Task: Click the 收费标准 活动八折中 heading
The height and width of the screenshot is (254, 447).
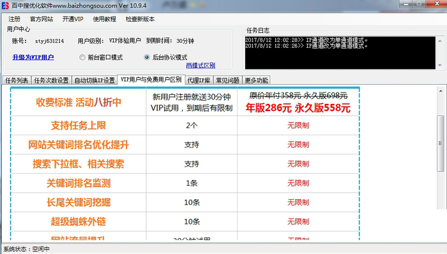Action: click(x=79, y=102)
